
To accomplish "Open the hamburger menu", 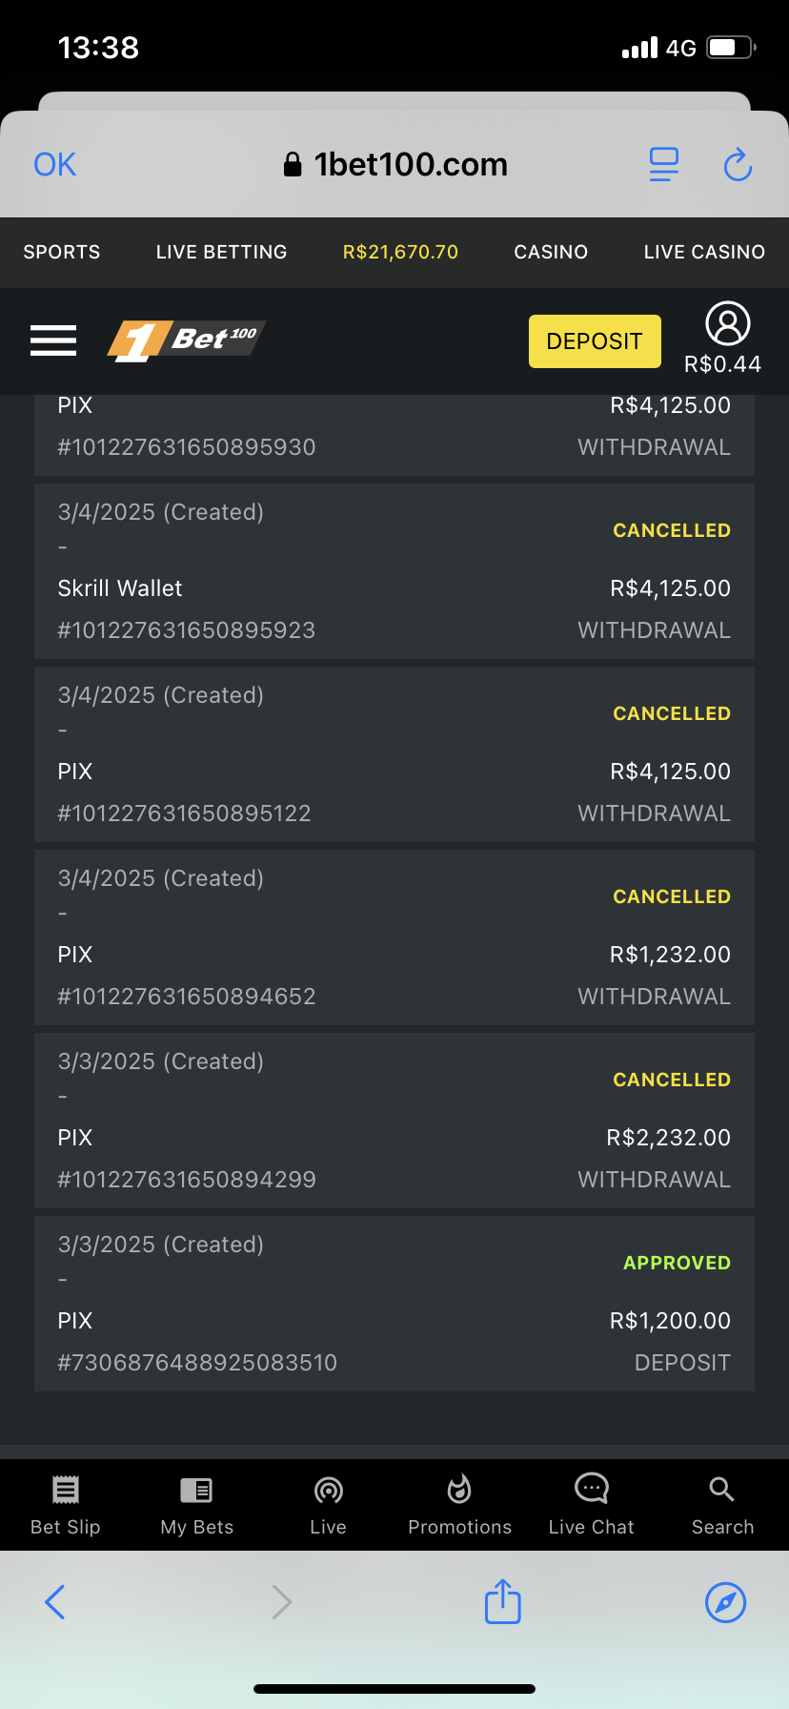I will tap(53, 340).
